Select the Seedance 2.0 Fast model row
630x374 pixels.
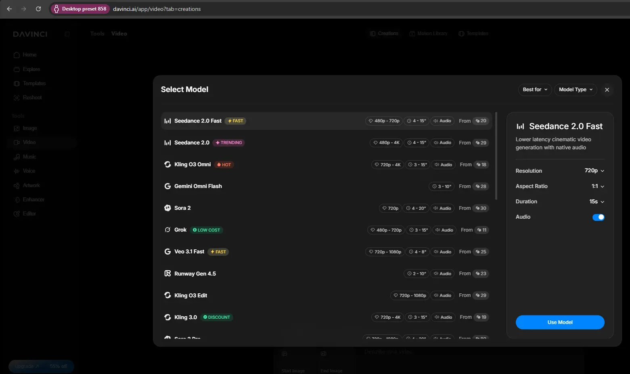(326, 121)
